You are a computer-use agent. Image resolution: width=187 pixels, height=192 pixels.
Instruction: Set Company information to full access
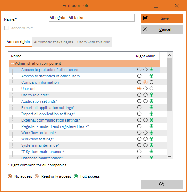151,82
